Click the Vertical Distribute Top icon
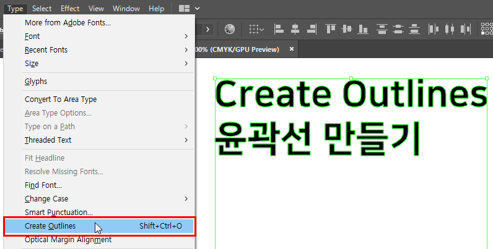Image resolution: width=493 pixels, height=249 pixels. (382, 29)
